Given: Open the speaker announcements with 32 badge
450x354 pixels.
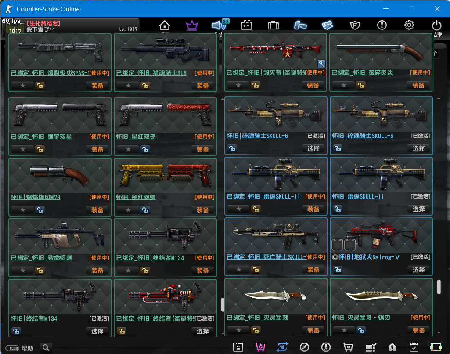Looking at the screenshot, I should coord(220,25).
